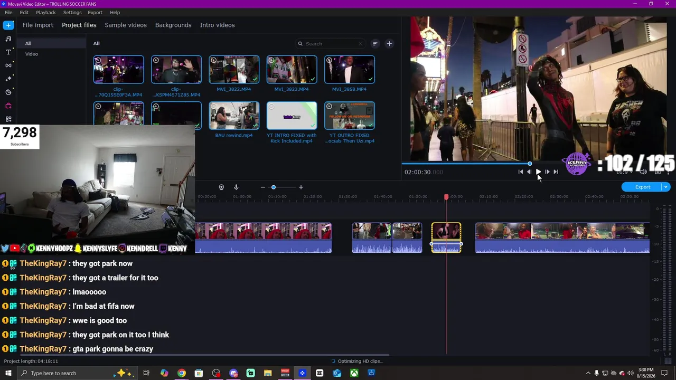Click the record webcam icon above the timeline
This screenshot has height=380, width=676.
(x=221, y=187)
